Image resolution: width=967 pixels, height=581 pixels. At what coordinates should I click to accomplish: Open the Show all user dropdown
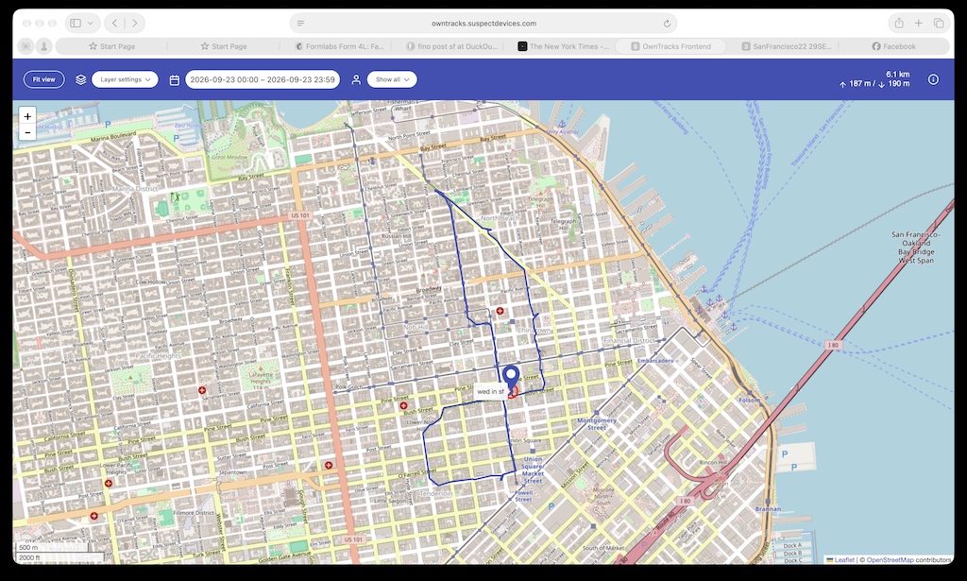click(392, 79)
